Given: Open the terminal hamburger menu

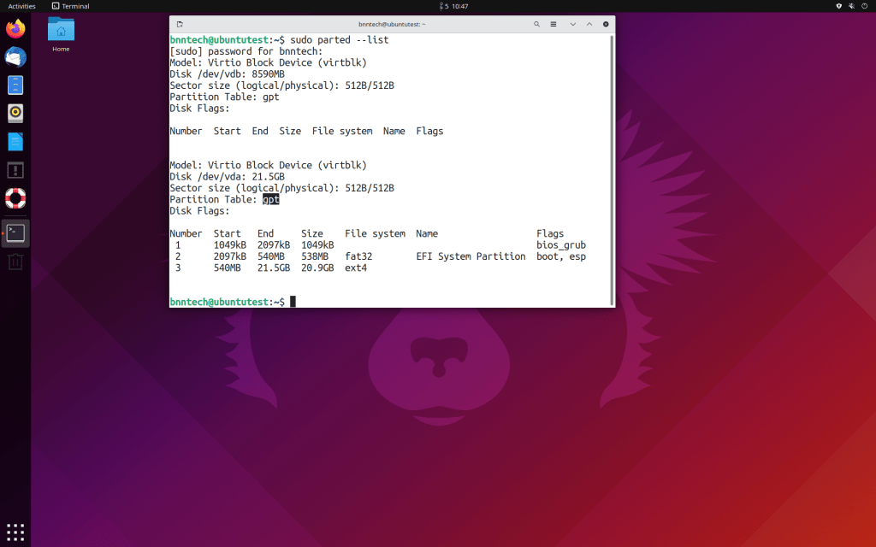Looking at the screenshot, I should [554, 24].
